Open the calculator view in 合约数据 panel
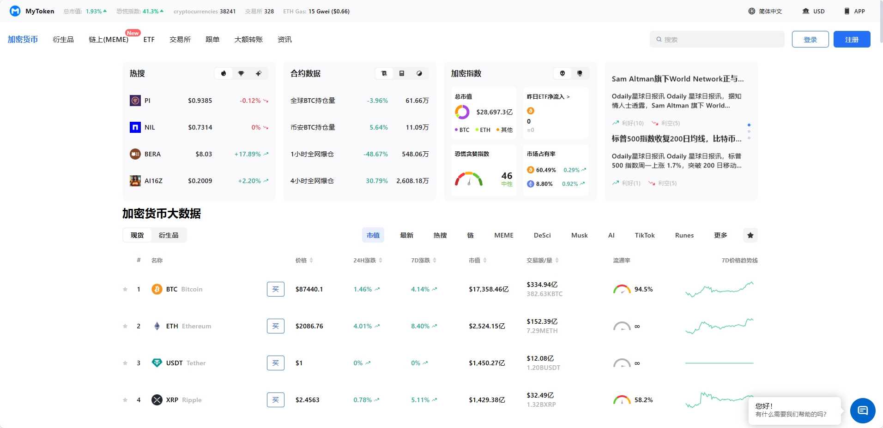The image size is (883, 428). click(402, 73)
